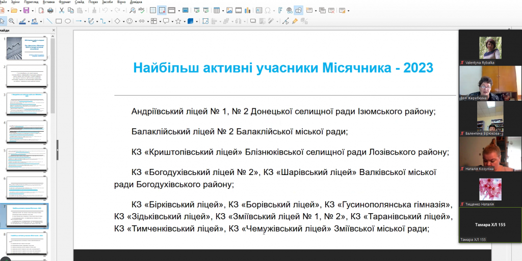Screen dimensions: 522x261
Task: Duplicate the current slide
Action: 322,11
